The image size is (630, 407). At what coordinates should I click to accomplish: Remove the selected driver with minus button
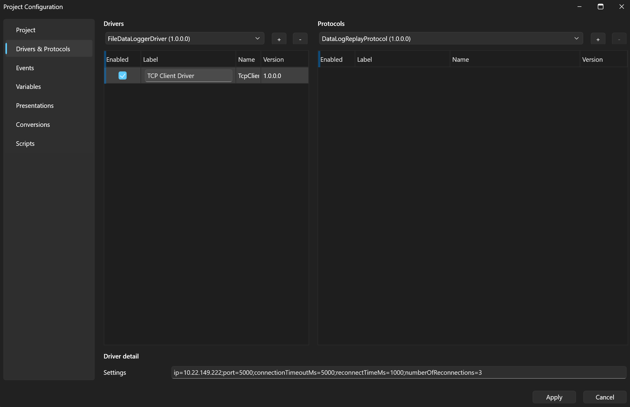pyautogui.click(x=300, y=39)
